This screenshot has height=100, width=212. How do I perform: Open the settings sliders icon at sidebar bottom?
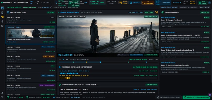pyautogui.click(x=2, y=97)
